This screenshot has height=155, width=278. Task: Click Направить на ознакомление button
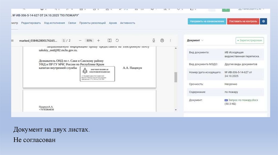coord(207,21)
